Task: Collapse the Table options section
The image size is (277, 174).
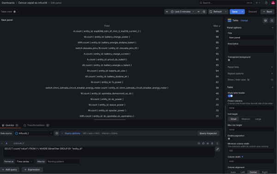Action: 250,87
